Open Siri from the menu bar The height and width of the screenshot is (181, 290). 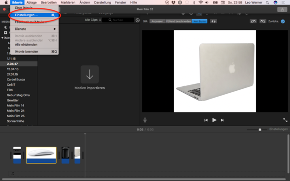pyautogui.click(x=275, y=2)
